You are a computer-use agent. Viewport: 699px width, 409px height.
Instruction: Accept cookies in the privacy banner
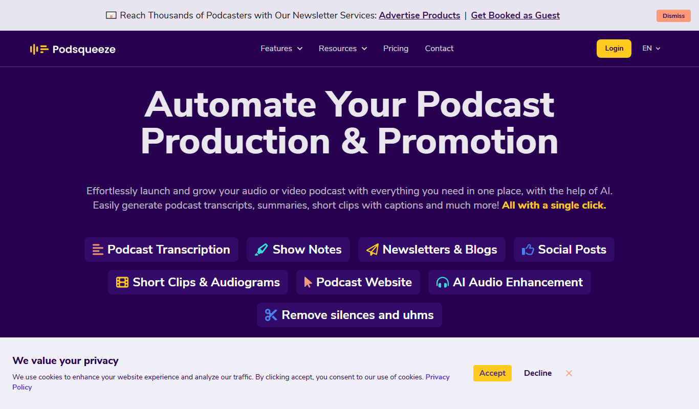click(492, 373)
